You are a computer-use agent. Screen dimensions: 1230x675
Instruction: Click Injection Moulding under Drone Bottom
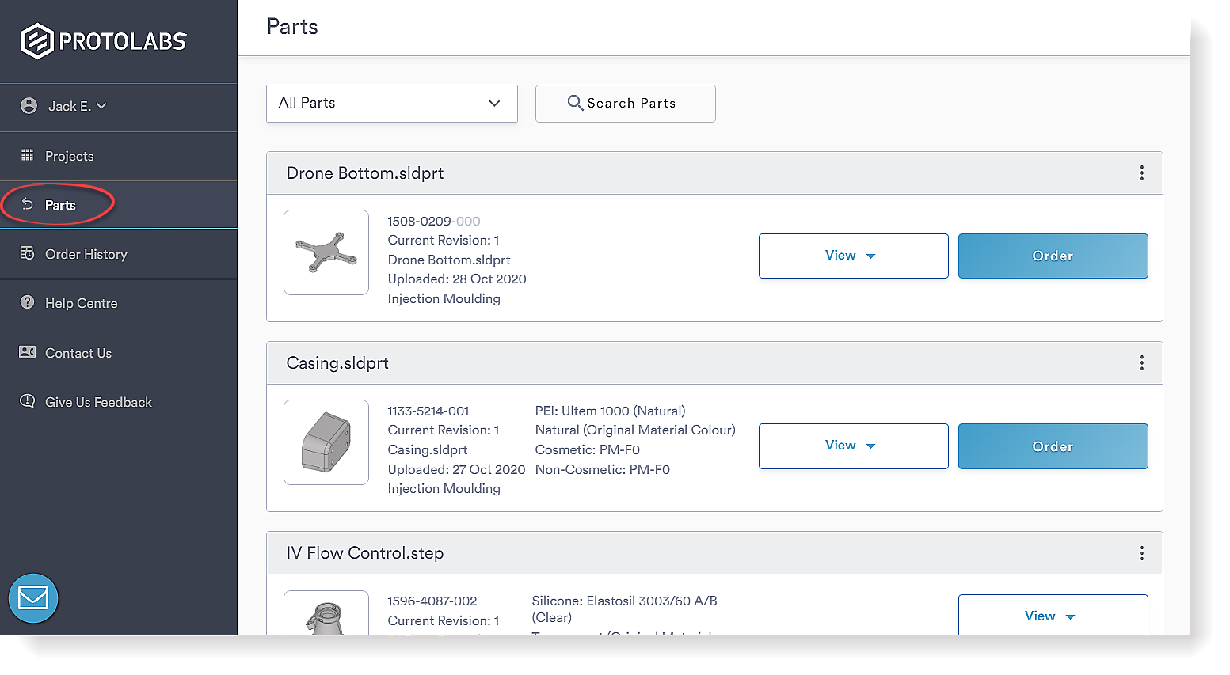pyautogui.click(x=444, y=299)
